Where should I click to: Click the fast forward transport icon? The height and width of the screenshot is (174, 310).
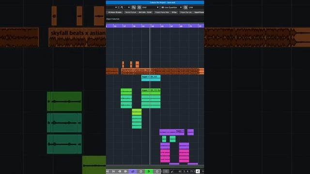coord(126,172)
